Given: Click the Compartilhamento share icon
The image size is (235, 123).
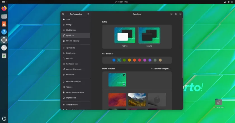Looking at the screenshot, I should pos(64,69).
